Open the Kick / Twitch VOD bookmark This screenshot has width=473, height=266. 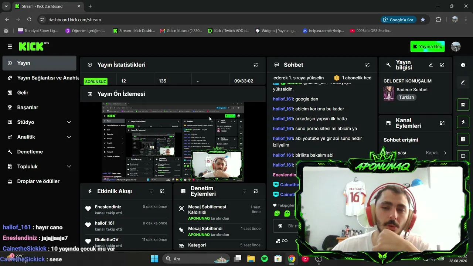[x=229, y=31]
